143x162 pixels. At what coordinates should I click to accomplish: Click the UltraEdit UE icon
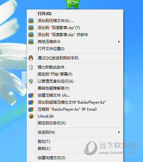tap(31, 116)
